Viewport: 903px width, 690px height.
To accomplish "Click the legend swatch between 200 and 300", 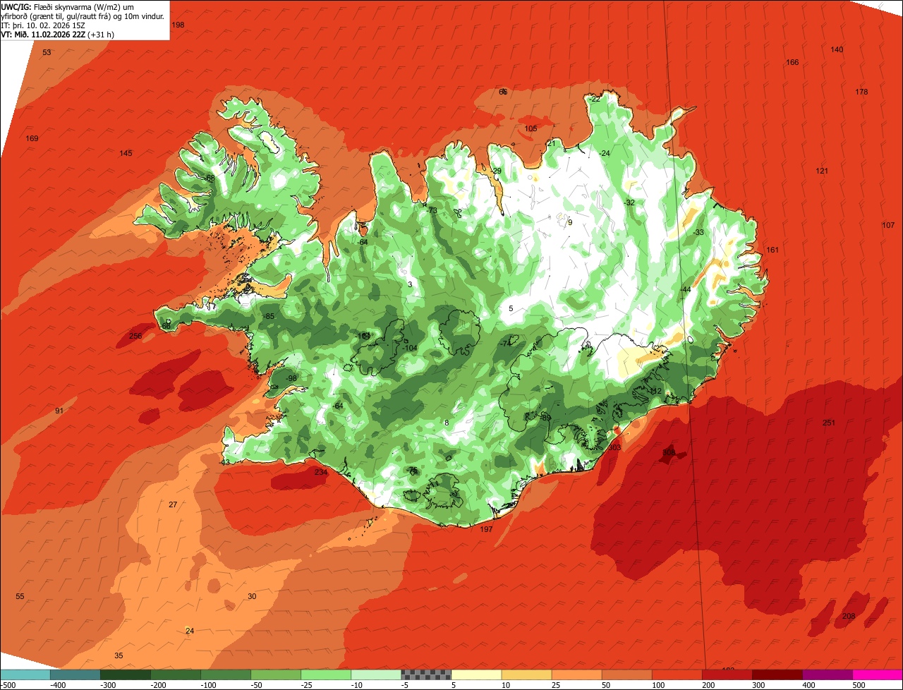I will click(727, 674).
